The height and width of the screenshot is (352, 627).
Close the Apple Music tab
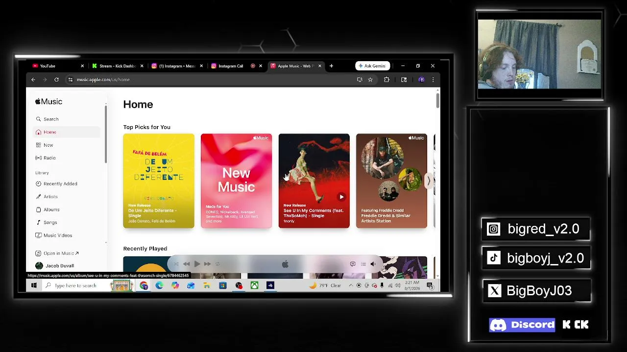[320, 66]
